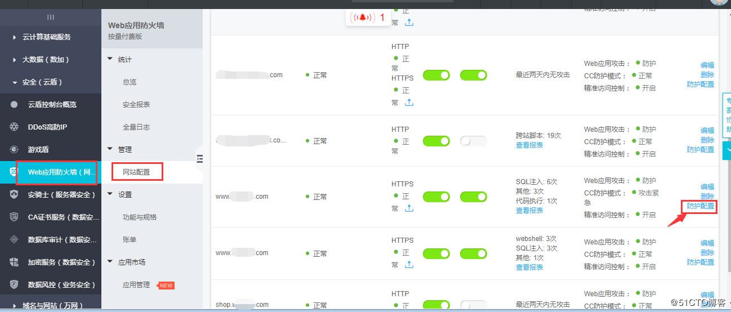Click the 加密服务 icon
Screen dimensions: 731x312
coord(14,262)
